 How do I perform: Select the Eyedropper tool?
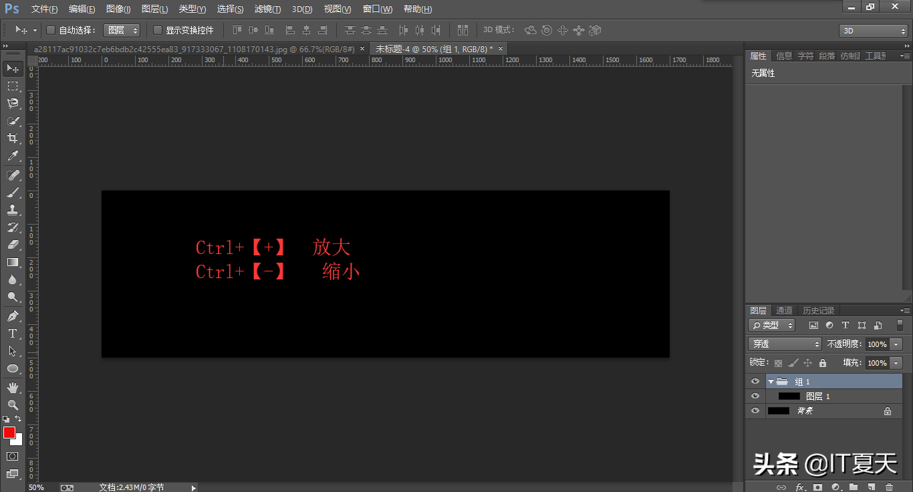(13, 156)
